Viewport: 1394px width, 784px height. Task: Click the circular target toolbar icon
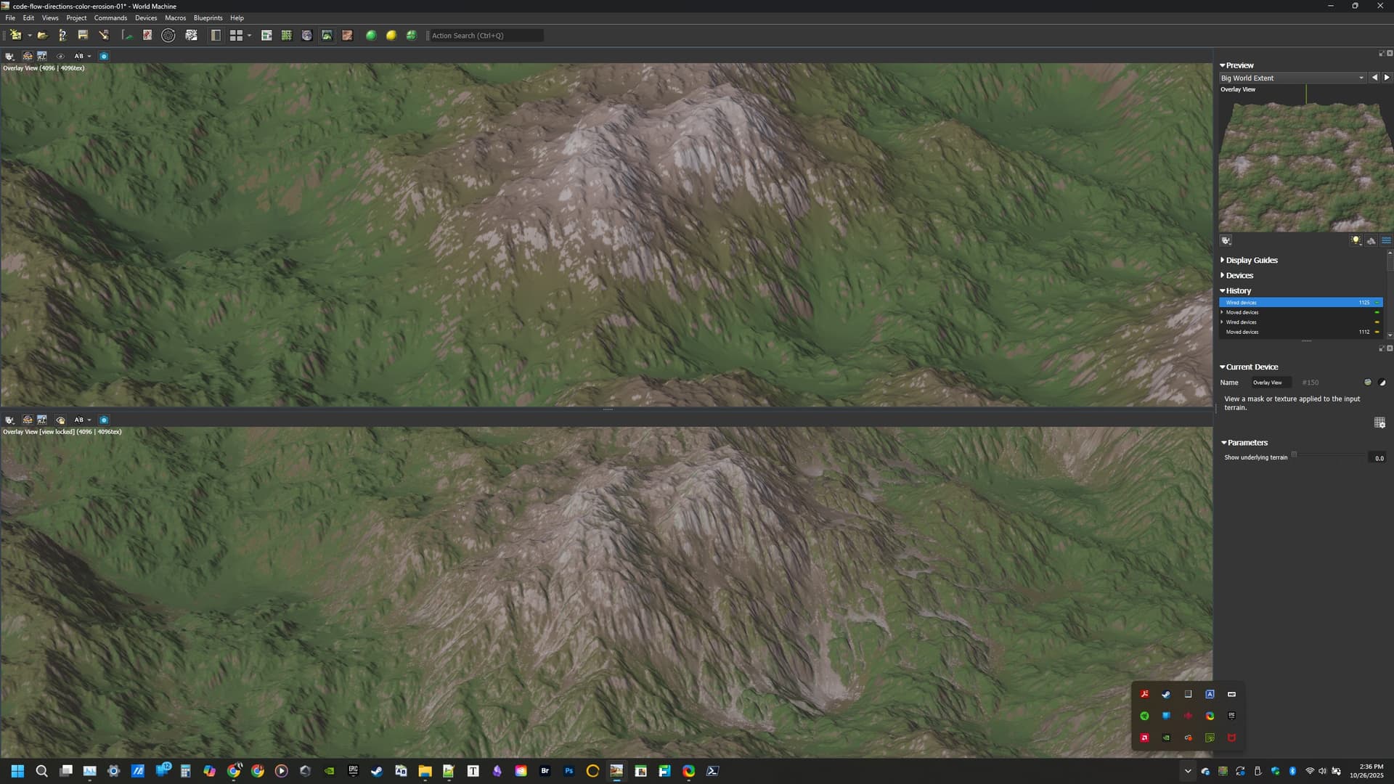pyautogui.click(x=168, y=36)
